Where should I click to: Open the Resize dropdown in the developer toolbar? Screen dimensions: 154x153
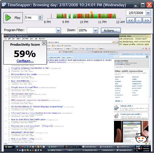coord(75,49)
